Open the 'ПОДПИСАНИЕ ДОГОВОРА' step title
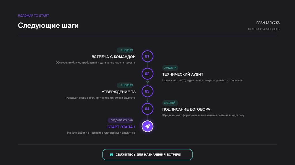This screenshot has height=165, width=295. tap(186, 110)
